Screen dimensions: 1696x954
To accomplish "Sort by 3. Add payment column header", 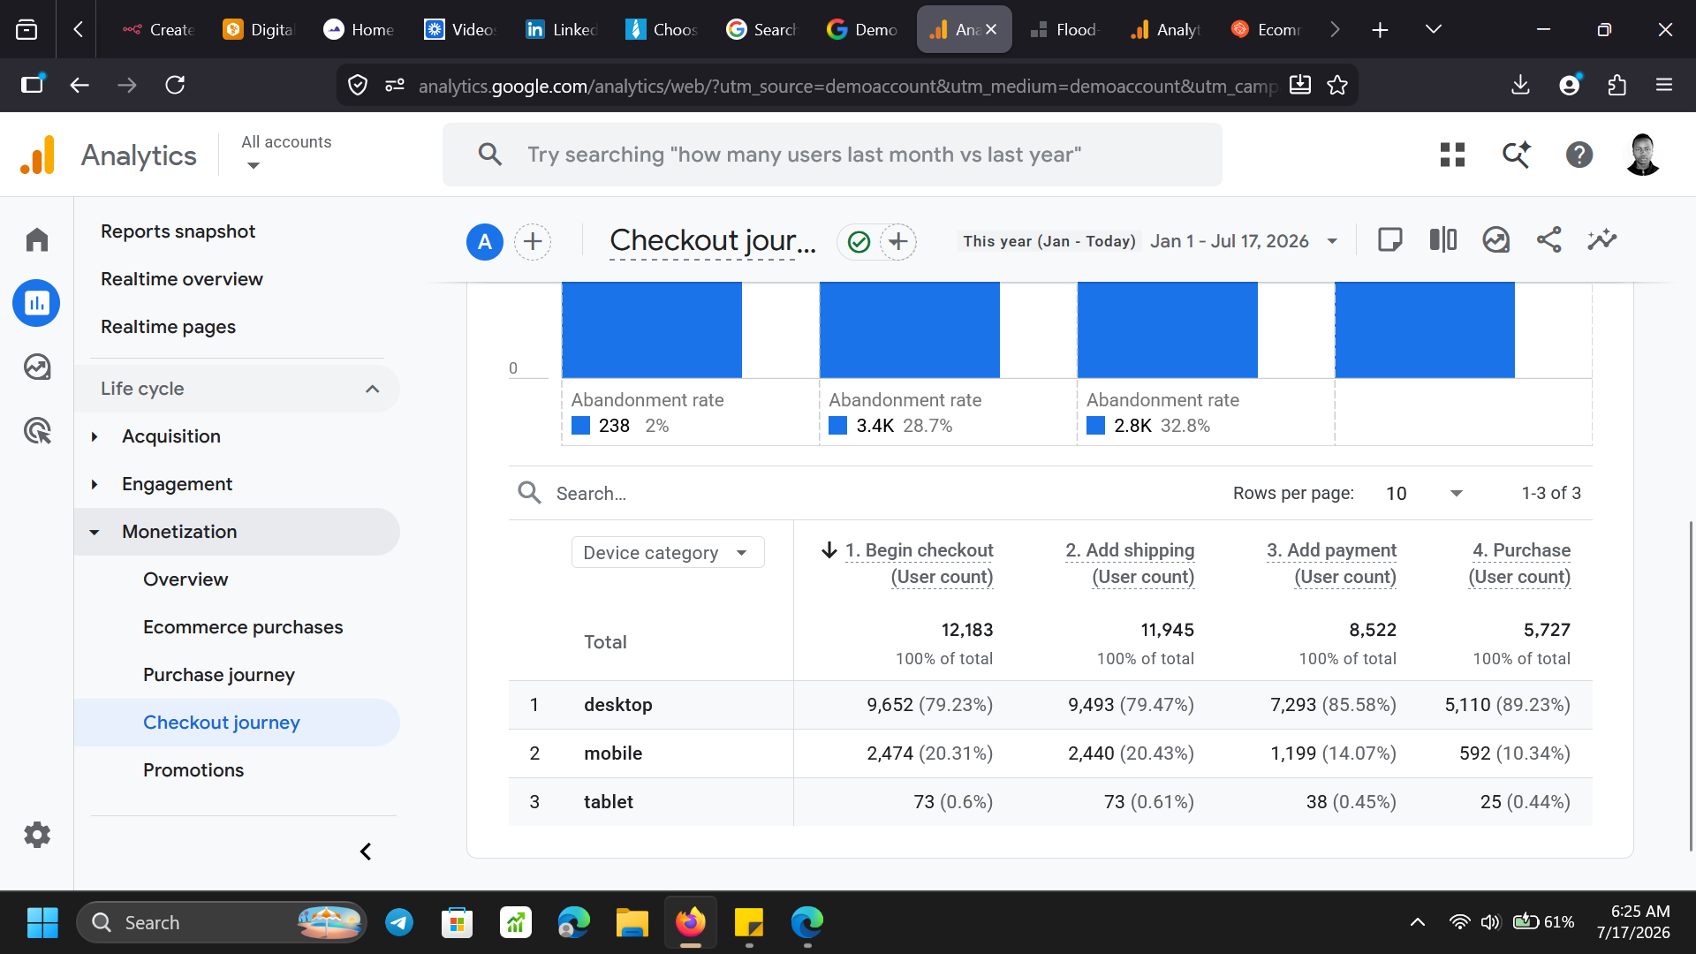I will (x=1331, y=563).
